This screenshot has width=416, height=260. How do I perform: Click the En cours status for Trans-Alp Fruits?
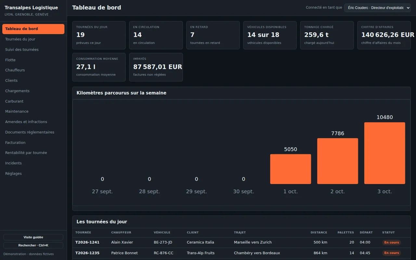(392, 253)
